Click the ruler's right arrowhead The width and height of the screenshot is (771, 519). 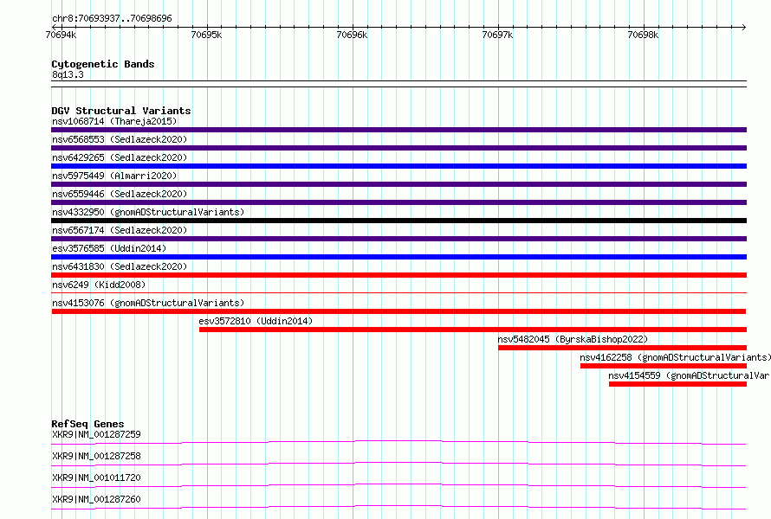[x=744, y=27]
